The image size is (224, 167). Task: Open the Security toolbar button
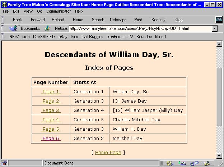point(158,20)
